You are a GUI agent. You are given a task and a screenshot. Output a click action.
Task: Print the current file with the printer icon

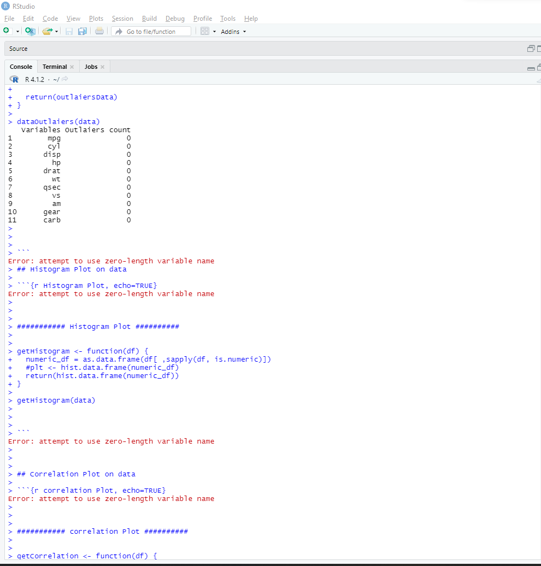click(x=99, y=31)
